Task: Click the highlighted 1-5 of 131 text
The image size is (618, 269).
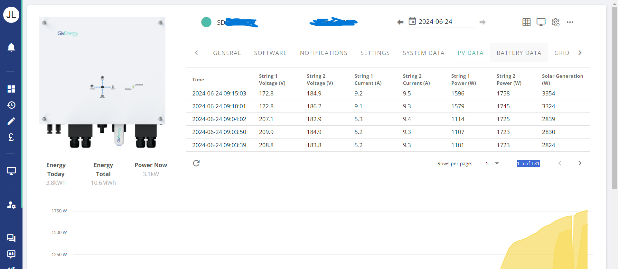Action: click(528, 164)
